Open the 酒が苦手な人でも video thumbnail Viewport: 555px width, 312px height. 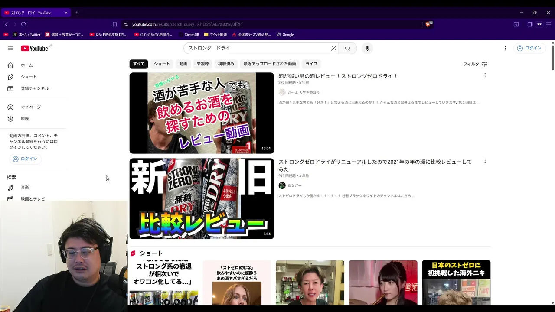point(202,113)
